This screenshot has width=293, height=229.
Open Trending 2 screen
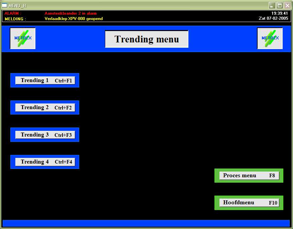(45, 107)
